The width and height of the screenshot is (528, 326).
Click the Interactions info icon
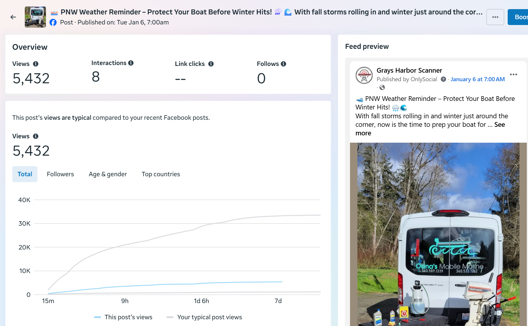131,63
